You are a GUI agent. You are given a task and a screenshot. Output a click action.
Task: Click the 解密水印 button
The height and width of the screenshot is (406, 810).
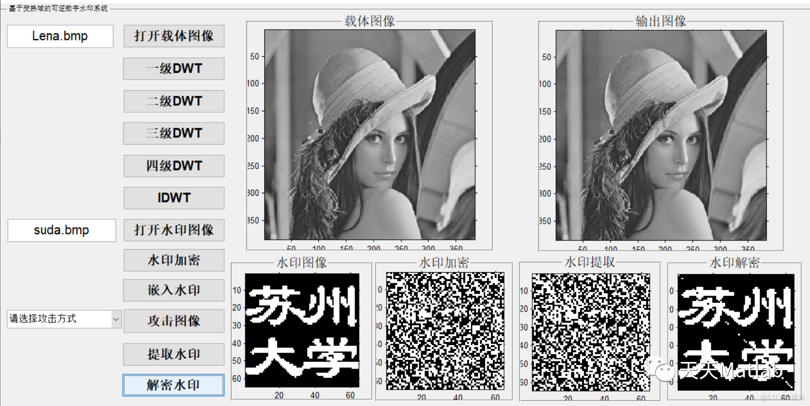point(173,385)
